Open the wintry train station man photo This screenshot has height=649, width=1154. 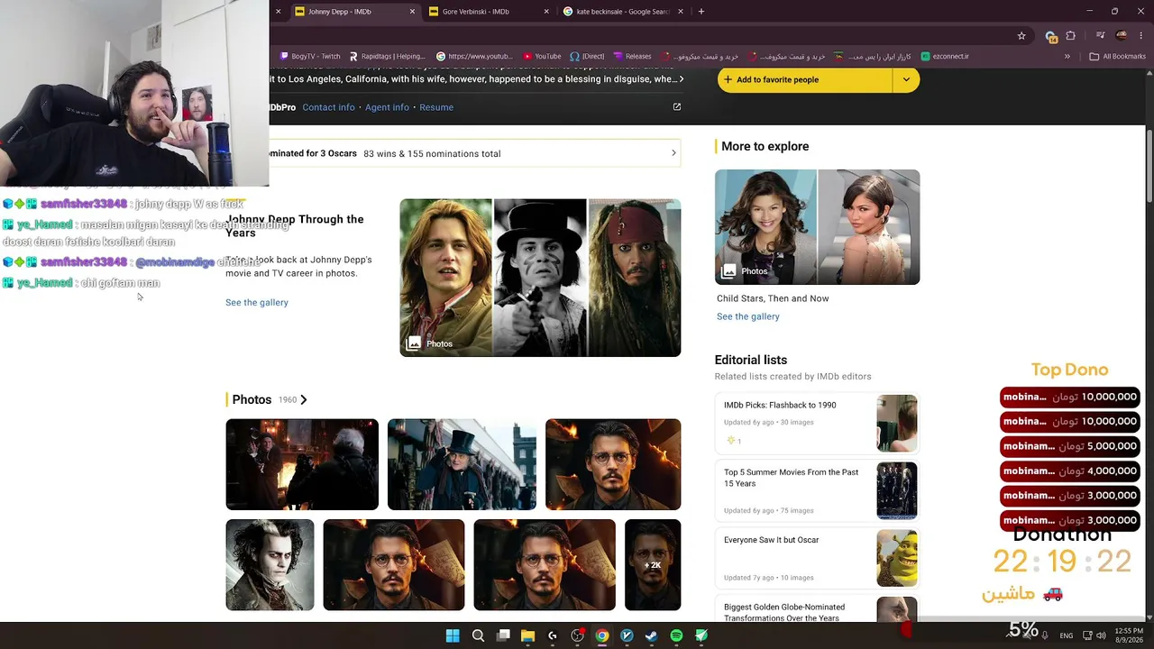click(x=462, y=464)
